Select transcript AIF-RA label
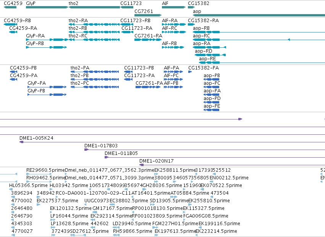This screenshot has height=237, width=325. point(170,21)
